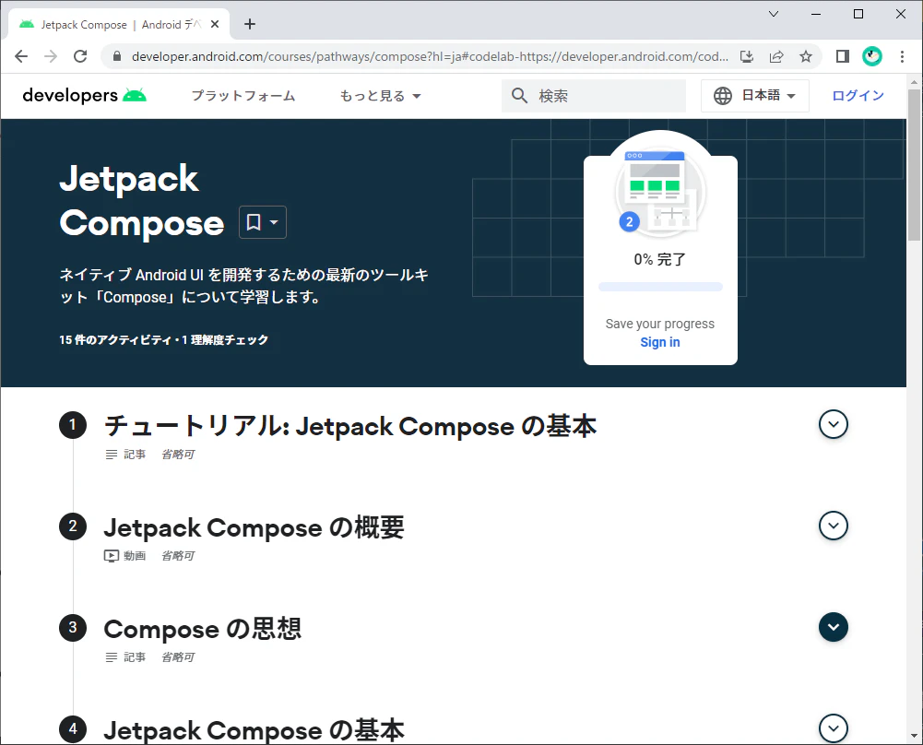This screenshot has height=745, width=923.
Task: Click the Android developers logo
Action: pyautogui.click(x=84, y=95)
